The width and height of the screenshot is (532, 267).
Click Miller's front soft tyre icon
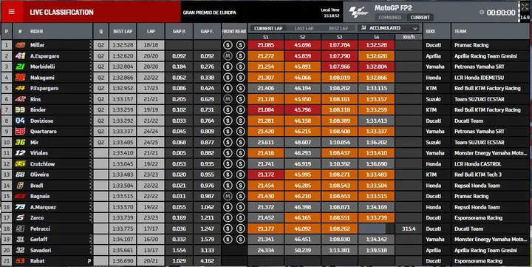point(228,45)
